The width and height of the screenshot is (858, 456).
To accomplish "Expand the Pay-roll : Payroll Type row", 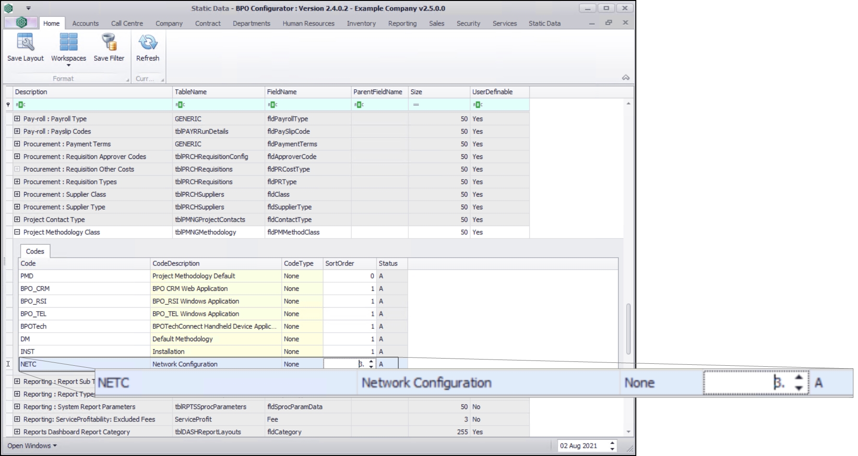I will click(17, 119).
